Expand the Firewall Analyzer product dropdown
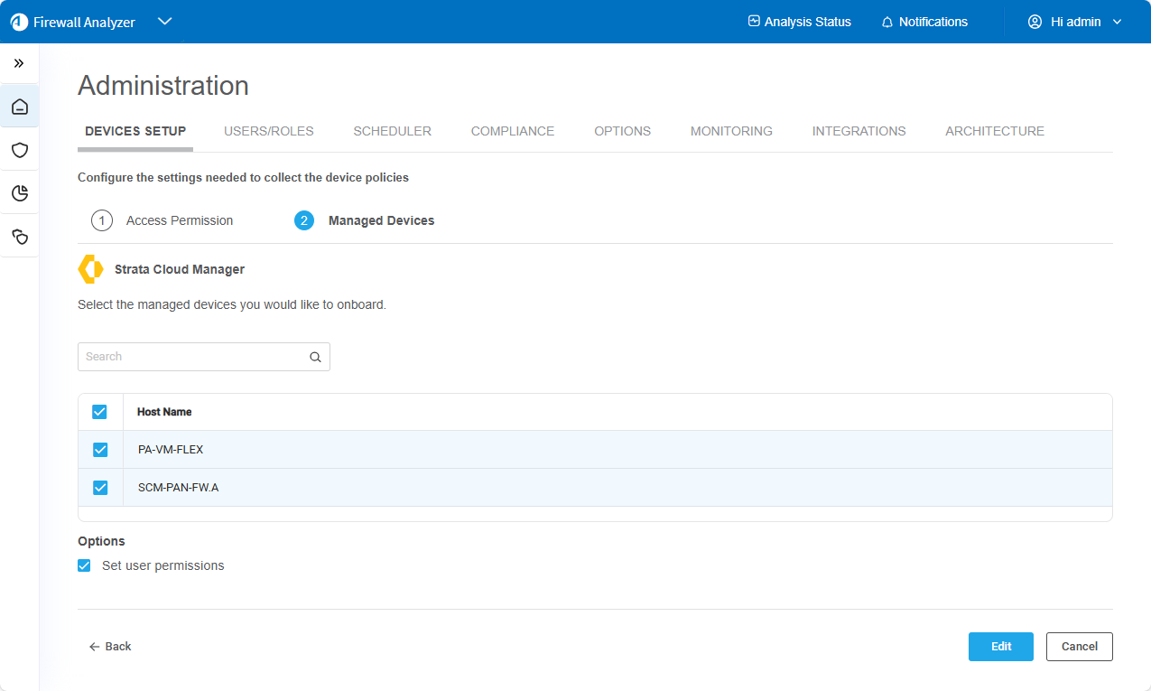Image resolution: width=1151 pixels, height=691 pixels. pyautogui.click(x=164, y=22)
